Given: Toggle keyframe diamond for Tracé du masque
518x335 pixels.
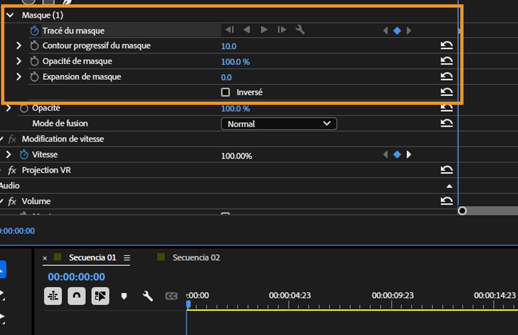Looking at the screenshot, I should (x=397, y=31).
